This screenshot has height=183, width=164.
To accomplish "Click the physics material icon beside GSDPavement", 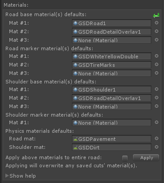I will 75,139.
